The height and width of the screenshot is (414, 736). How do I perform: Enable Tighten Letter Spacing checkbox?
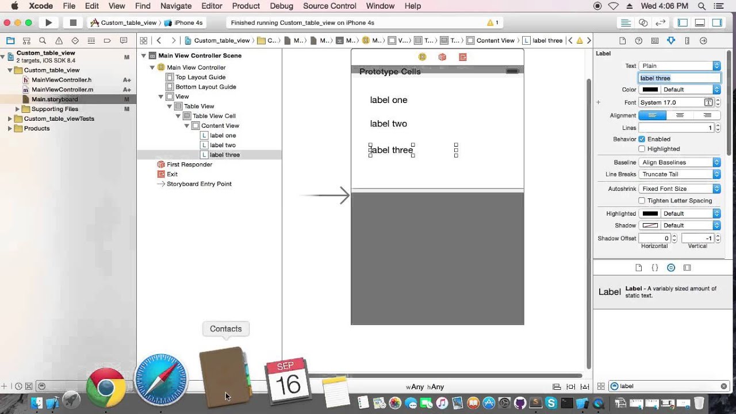coord(642,201)
